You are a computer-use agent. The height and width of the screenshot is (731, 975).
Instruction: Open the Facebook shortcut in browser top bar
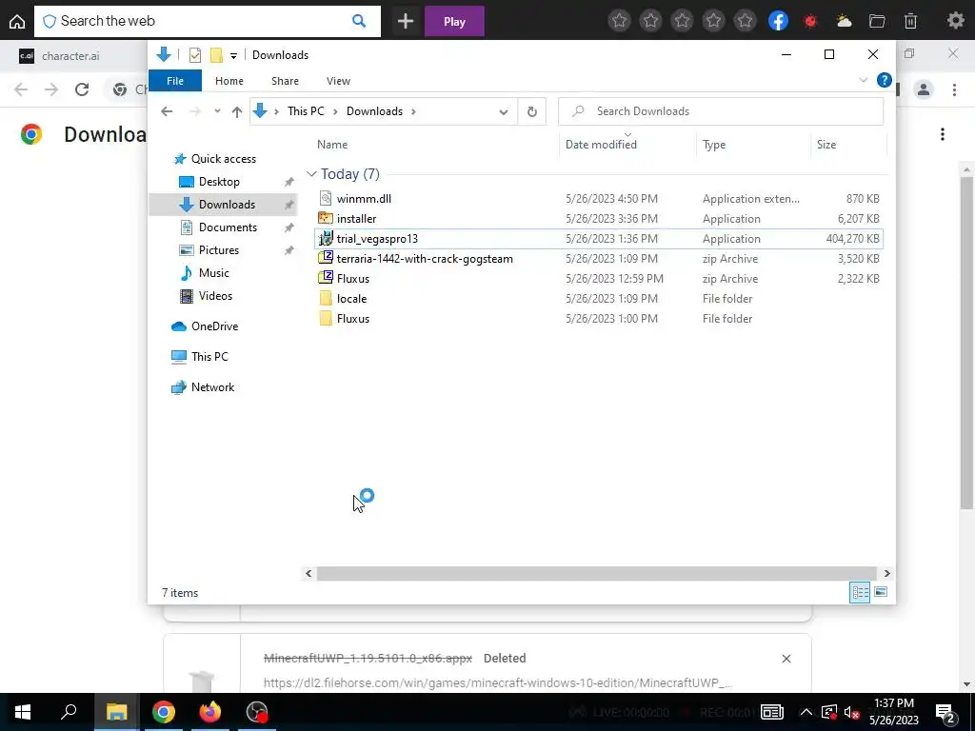click(778, 21)
